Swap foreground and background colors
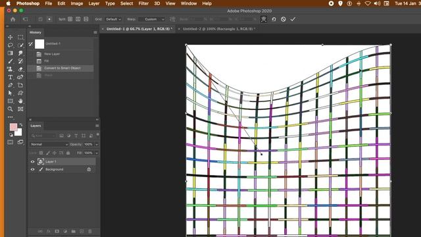Screen dimensions: 421x237 (x=21, y=125)
